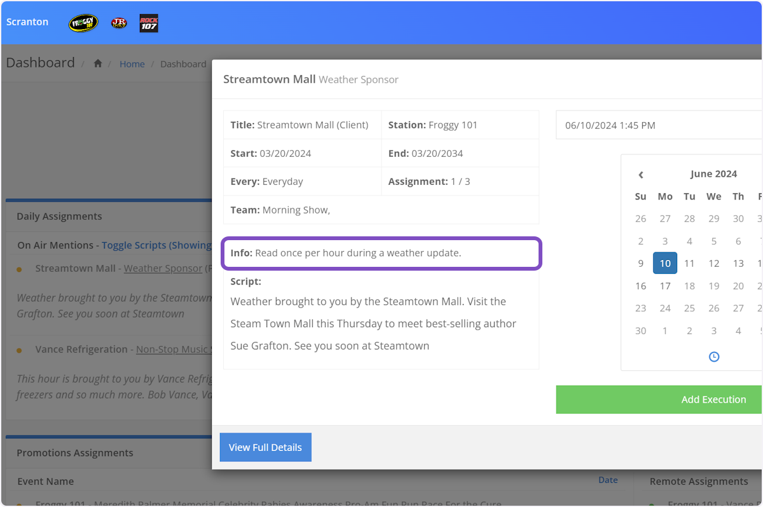Click the Add Execution button

pyautogui.click(x=713, y=400)
